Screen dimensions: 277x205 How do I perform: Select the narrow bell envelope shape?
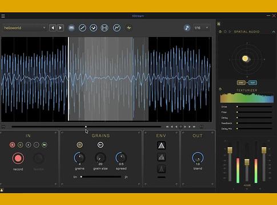click(161, 169)
